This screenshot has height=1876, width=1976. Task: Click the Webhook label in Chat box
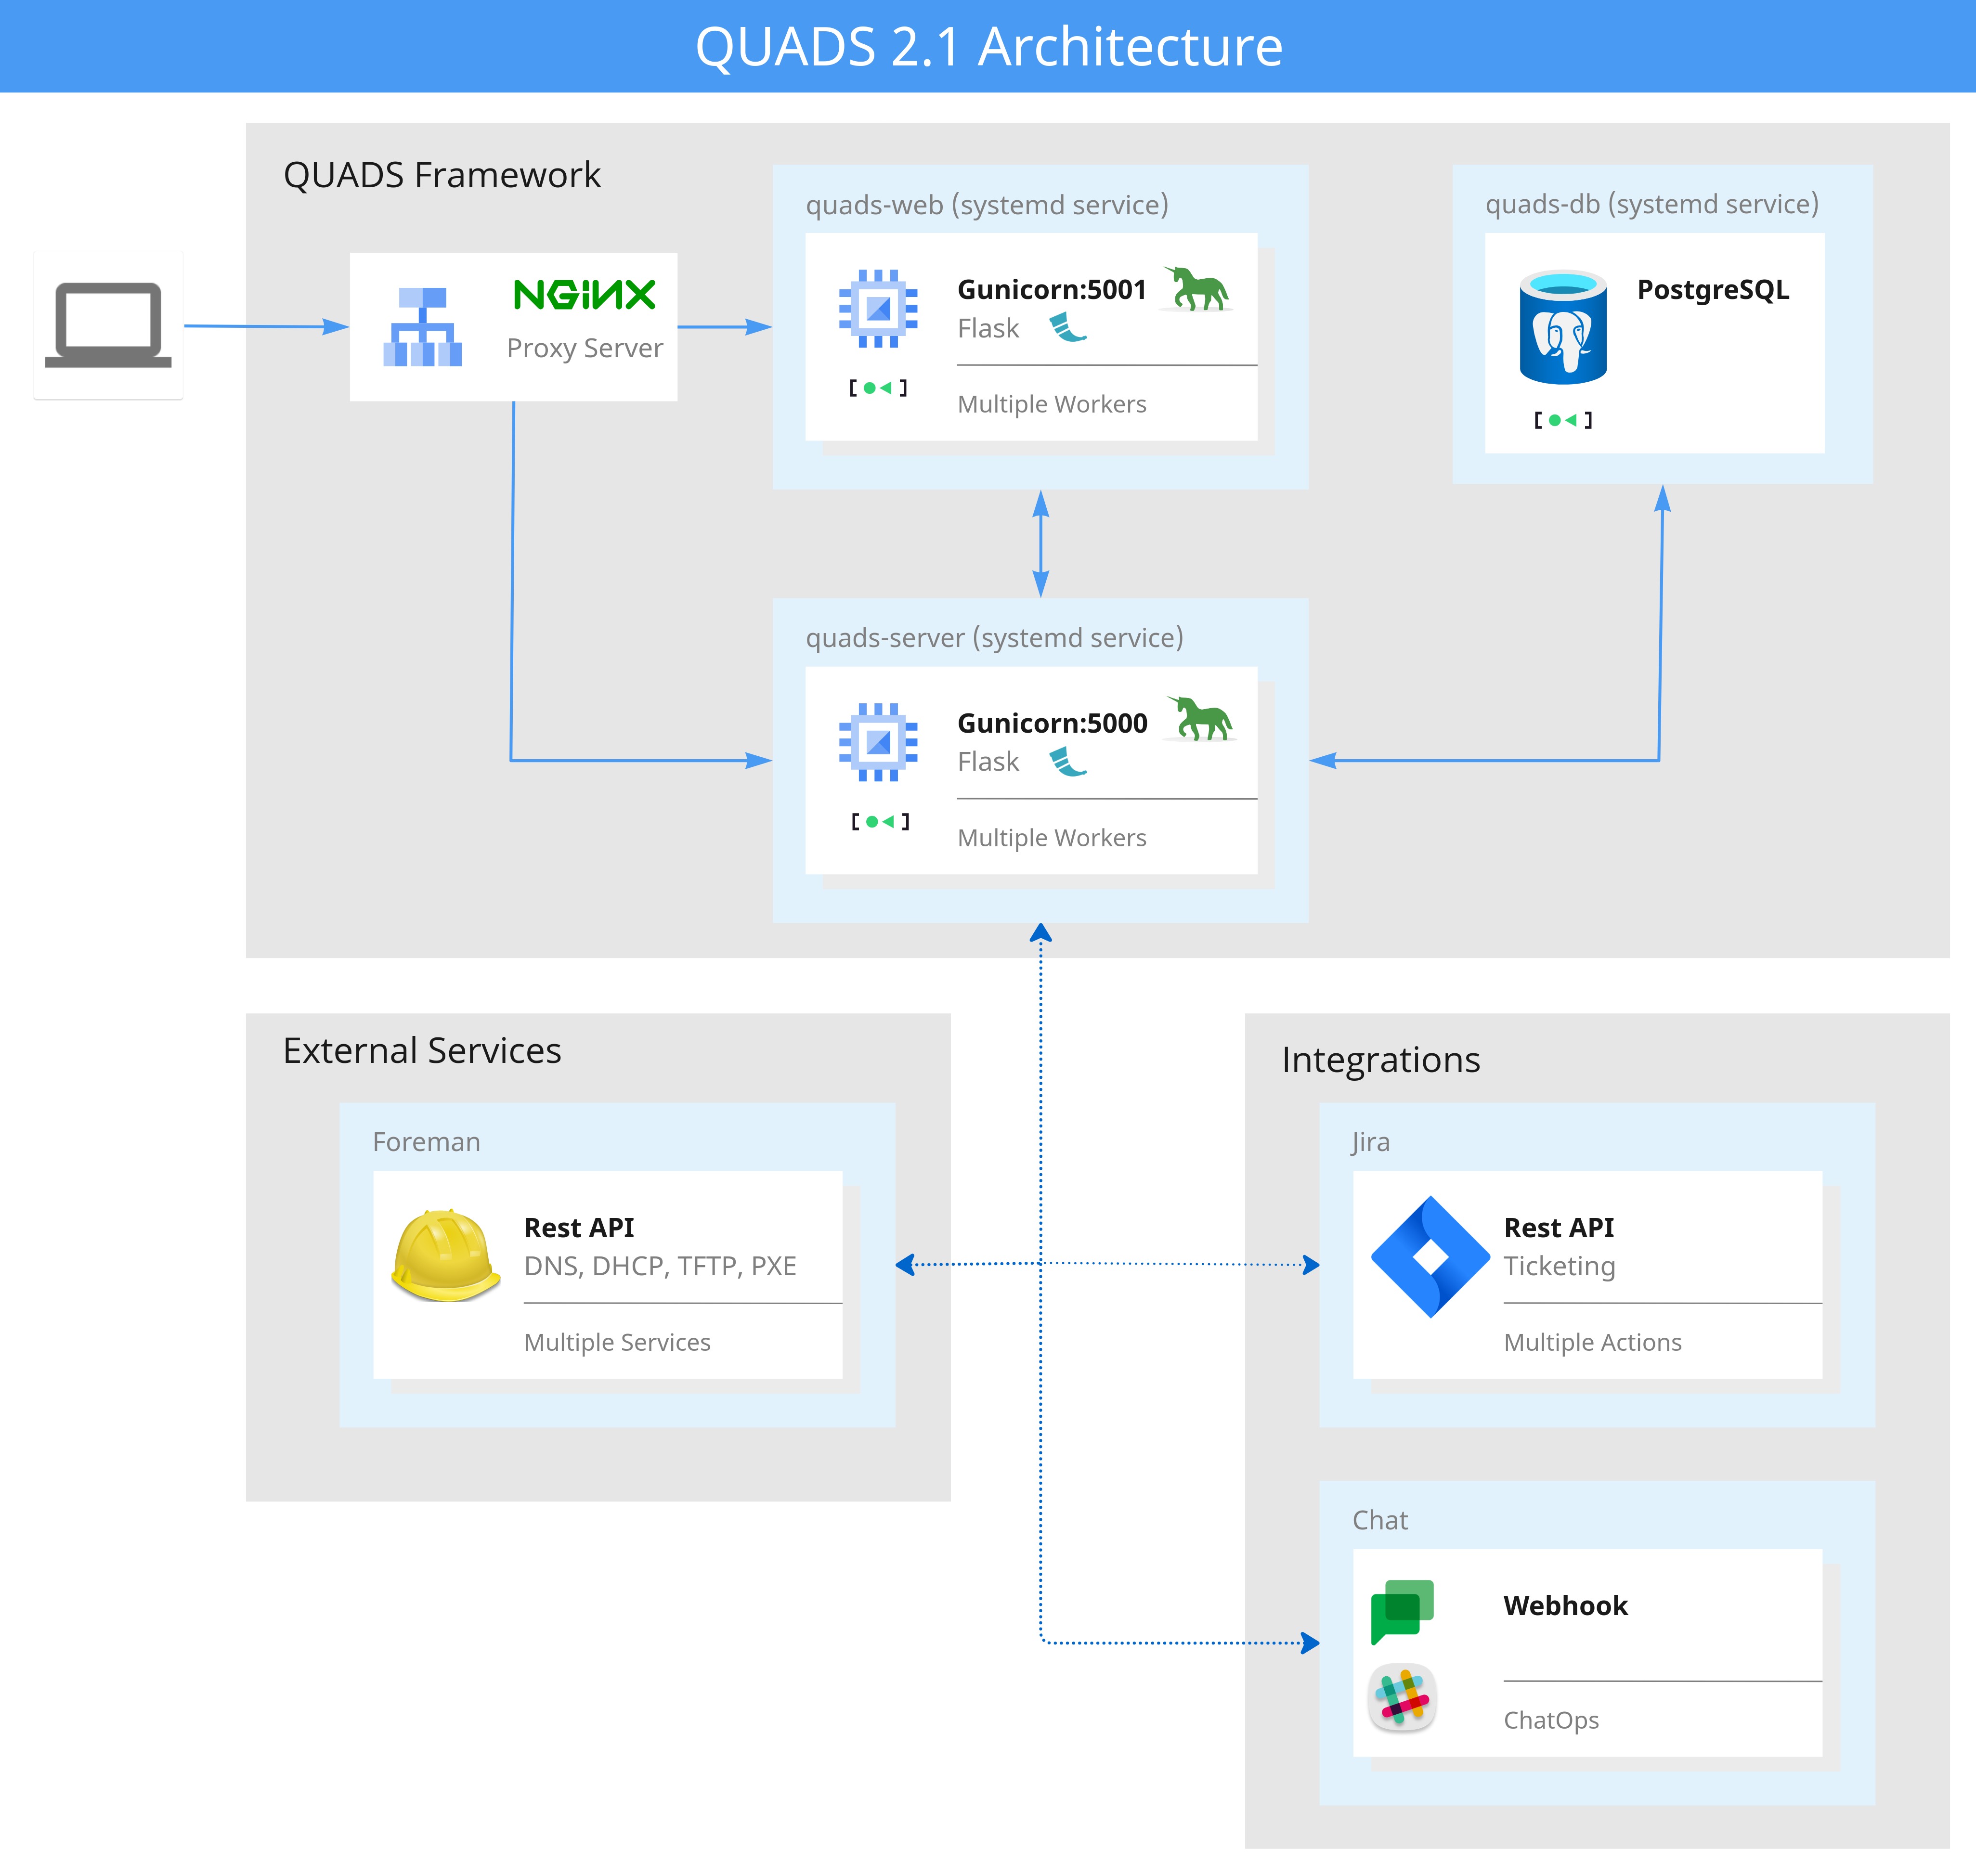1565,1606
